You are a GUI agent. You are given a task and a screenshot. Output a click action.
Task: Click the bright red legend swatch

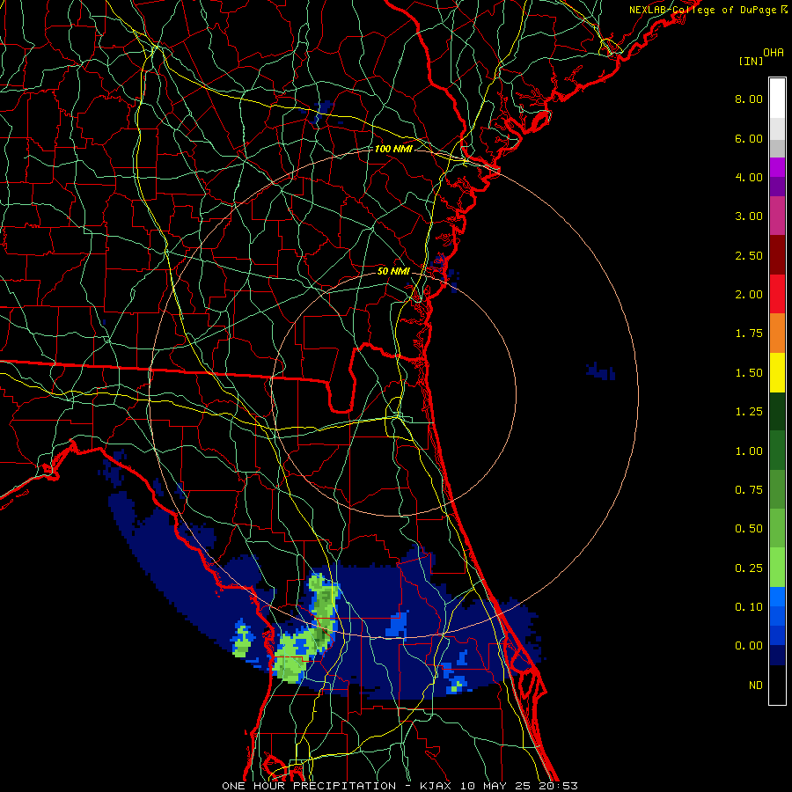click(x=777, y=294)
